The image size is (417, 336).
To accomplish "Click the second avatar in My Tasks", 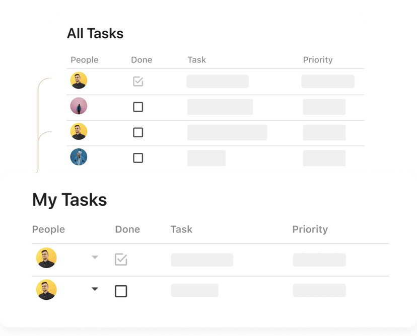I will click(46, 290).
